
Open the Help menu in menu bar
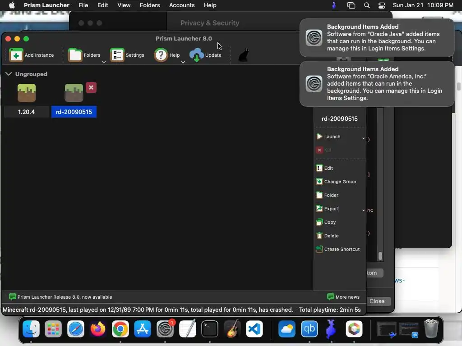tap(210, 5)
